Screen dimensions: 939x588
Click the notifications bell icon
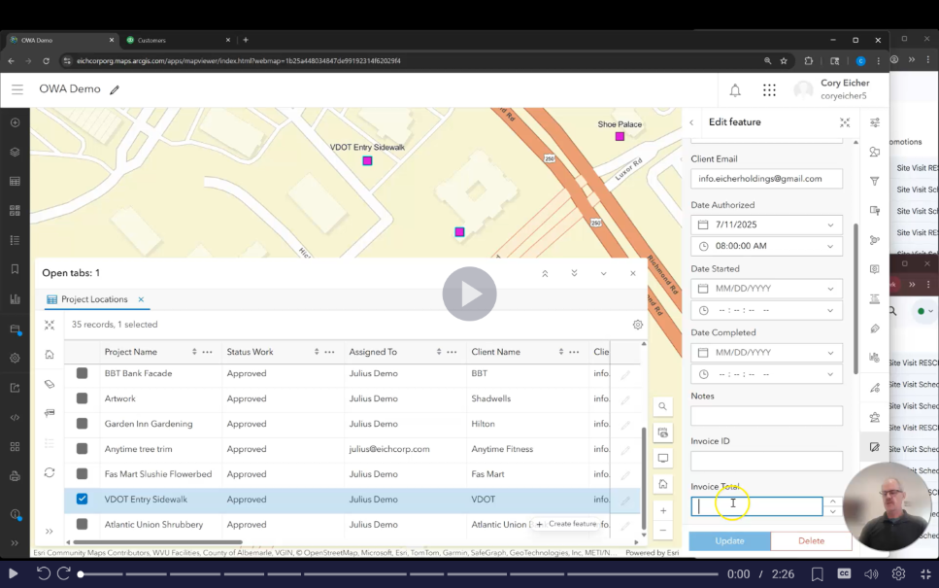pos(735,90)
